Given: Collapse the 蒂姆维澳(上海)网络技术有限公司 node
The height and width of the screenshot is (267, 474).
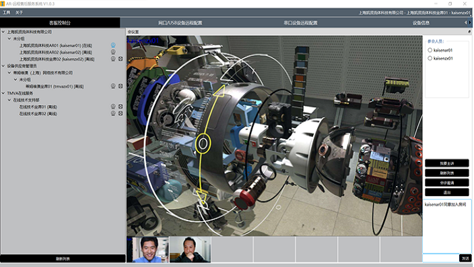Looking at the screenshot, I should coord(9,72).
